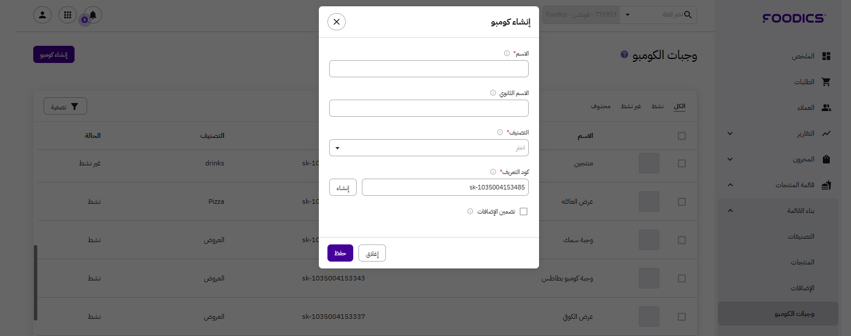The image size is (851, 336).
Task: Click the info icon beside التصنيف label
Action: tap(500, 132)
